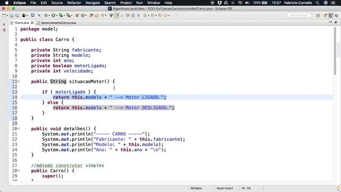This screenshot has height=192, width=341.
Task: Click the Quick Access search field
Action: pyautogui.click(x=299, y=15)
